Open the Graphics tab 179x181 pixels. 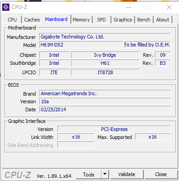point(123,20)
